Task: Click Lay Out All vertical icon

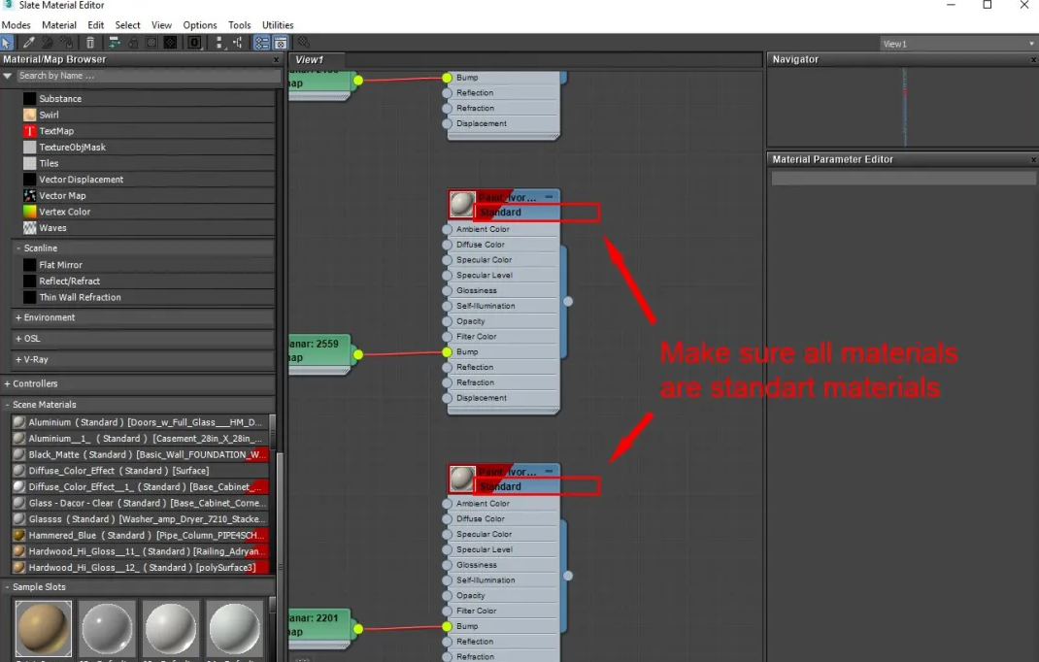Action: [x=218, y=43]
